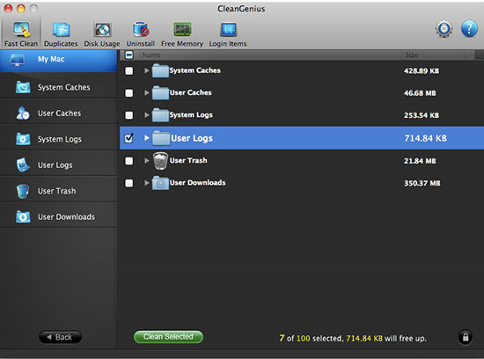The width and height of the screenshot is (484, 359).
Task: Click the System Logs folder icon in list
Action: point(160,115)
